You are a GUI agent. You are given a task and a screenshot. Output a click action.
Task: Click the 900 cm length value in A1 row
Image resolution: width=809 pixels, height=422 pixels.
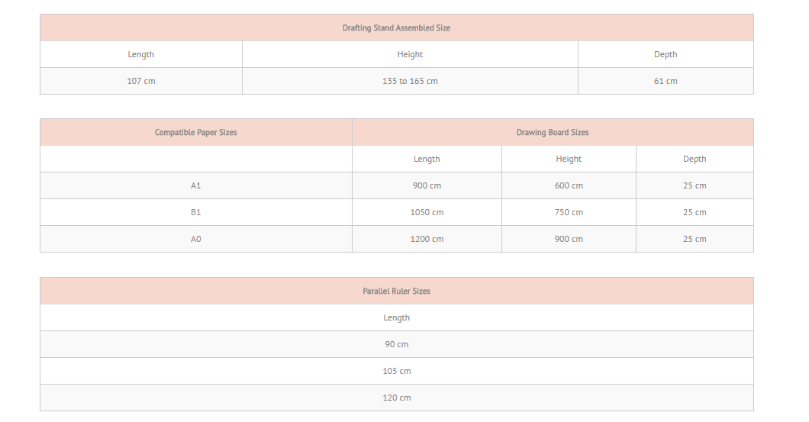pyautogui.click(x=427, y=185)
